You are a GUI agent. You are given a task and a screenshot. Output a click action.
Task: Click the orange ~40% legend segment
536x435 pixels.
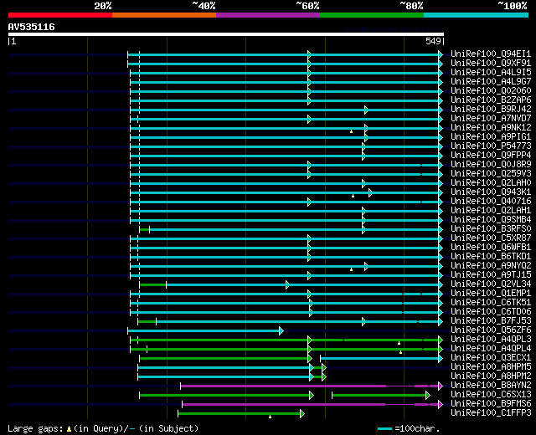point(164,15)
